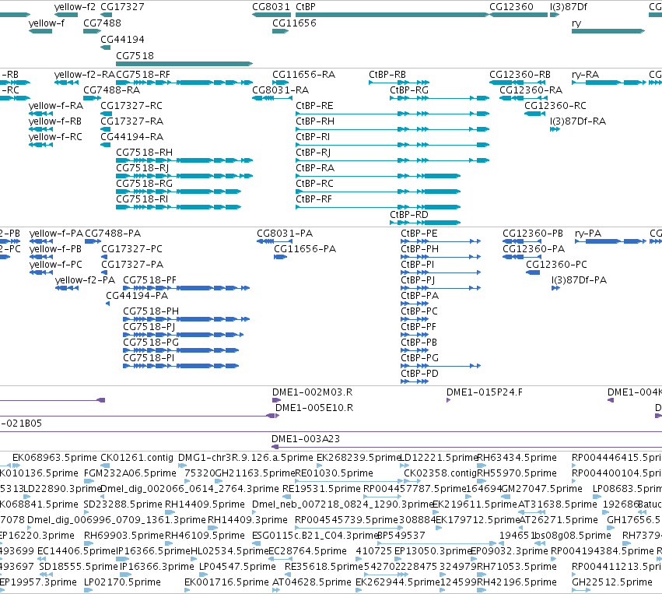Select the ry gene feature bar
This screenshot has height=594, width=662.
(x=608, y=31)
